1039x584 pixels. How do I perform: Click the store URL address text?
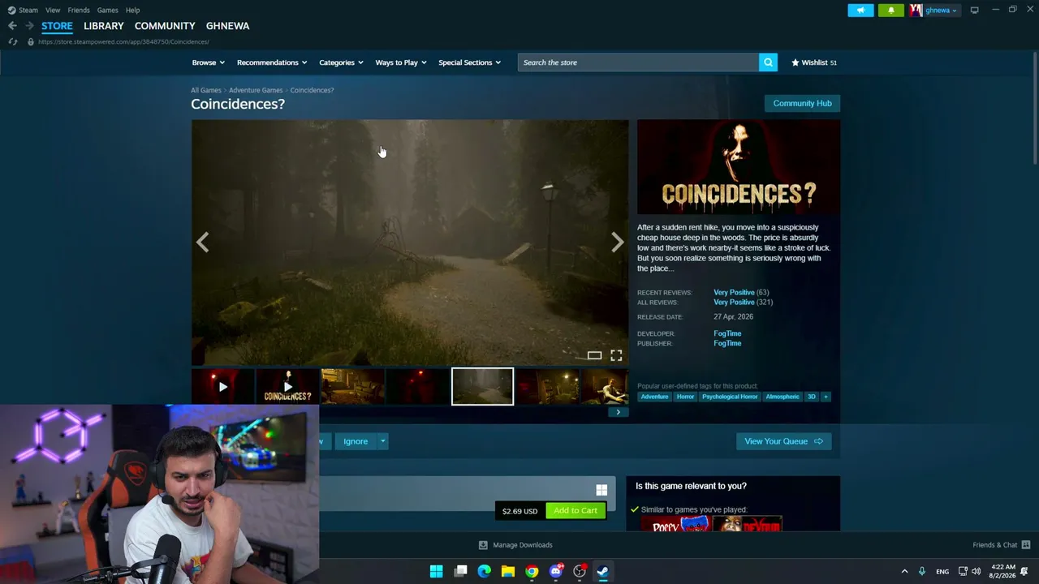click(123, 41)
